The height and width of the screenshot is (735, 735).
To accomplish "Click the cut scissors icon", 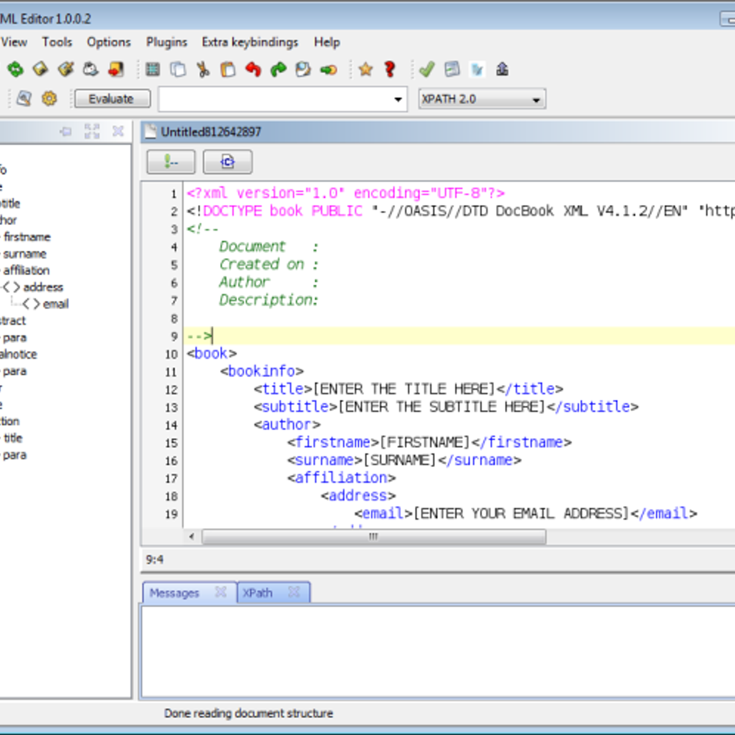I will point(203,70).
